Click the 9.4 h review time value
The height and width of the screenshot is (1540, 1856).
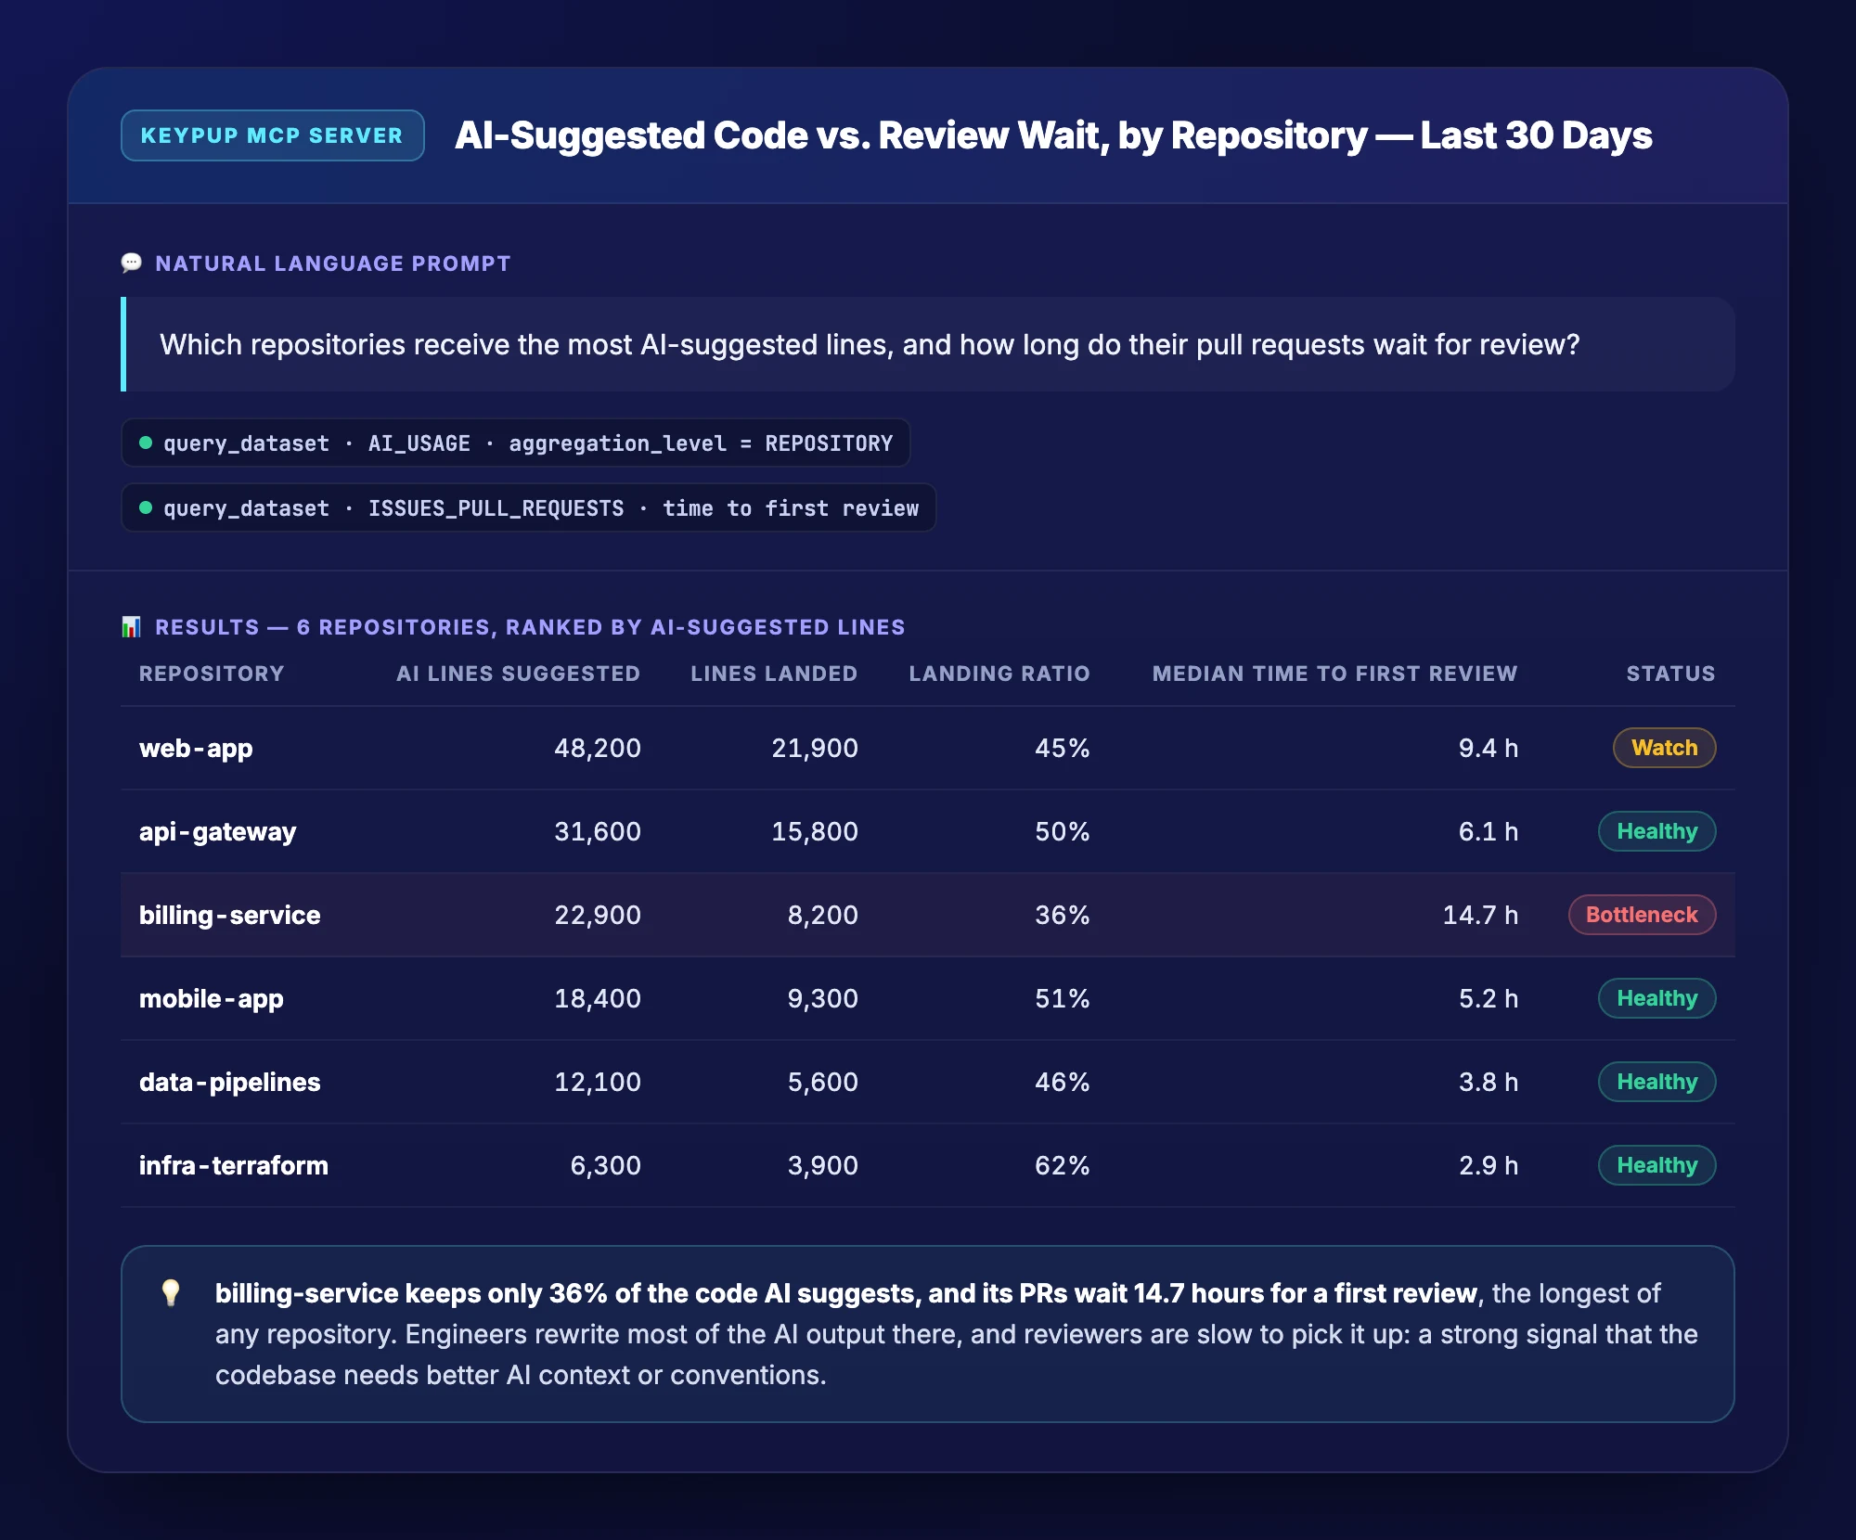pyautogui.click(x=1489, y=748)
